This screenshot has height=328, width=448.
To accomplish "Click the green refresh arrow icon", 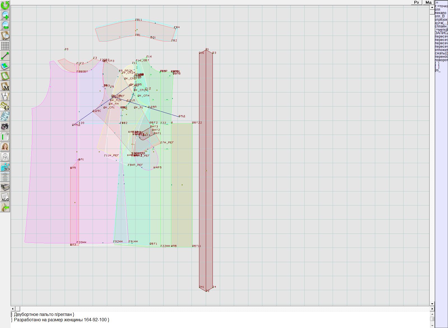I will click(x=5, y=5).
